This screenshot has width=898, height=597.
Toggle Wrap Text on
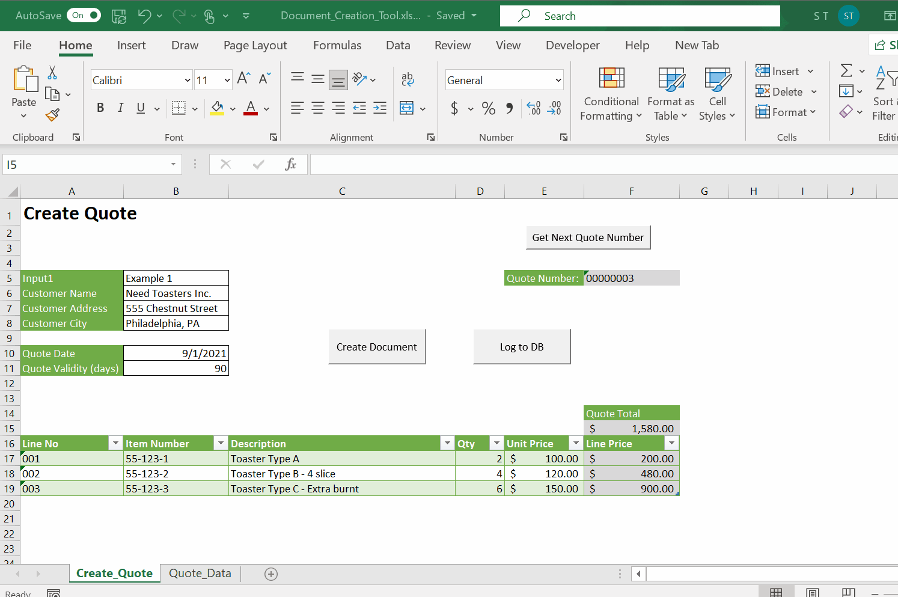coord(408,79)
